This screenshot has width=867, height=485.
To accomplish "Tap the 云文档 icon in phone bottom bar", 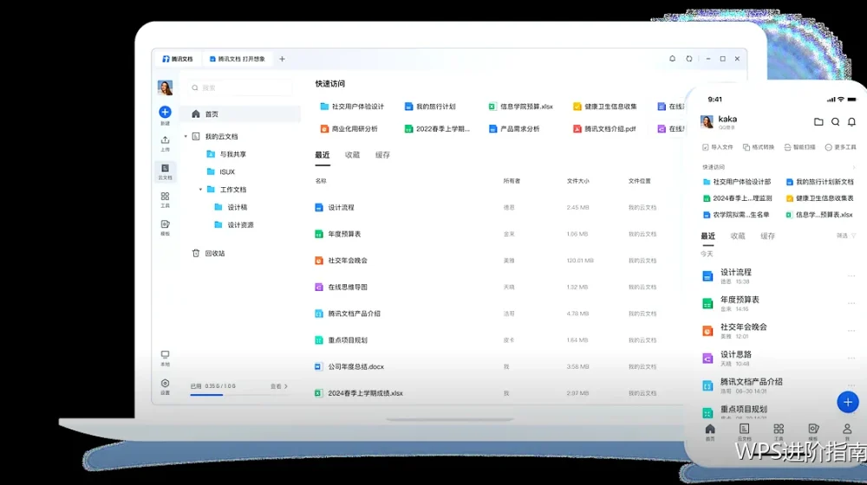I will [x=744, y=430].
